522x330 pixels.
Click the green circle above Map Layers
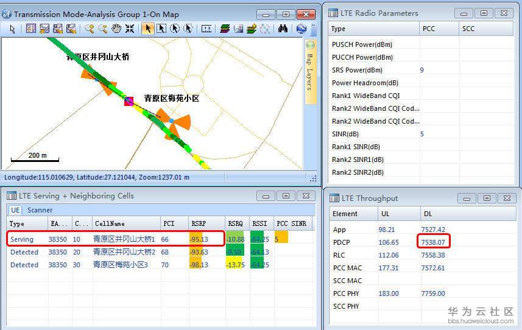[x=310, y=44]
